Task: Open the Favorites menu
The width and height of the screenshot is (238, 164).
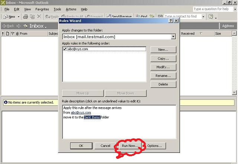Action: pos(42,9)
